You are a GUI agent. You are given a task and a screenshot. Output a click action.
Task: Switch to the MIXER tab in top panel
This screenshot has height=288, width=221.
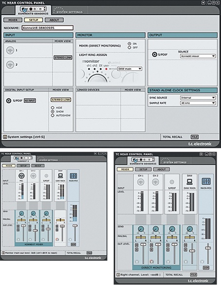13,20
